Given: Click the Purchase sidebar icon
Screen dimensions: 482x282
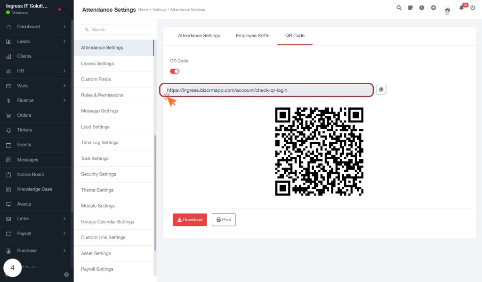Looking at the screenshot, I should [8, 250].
